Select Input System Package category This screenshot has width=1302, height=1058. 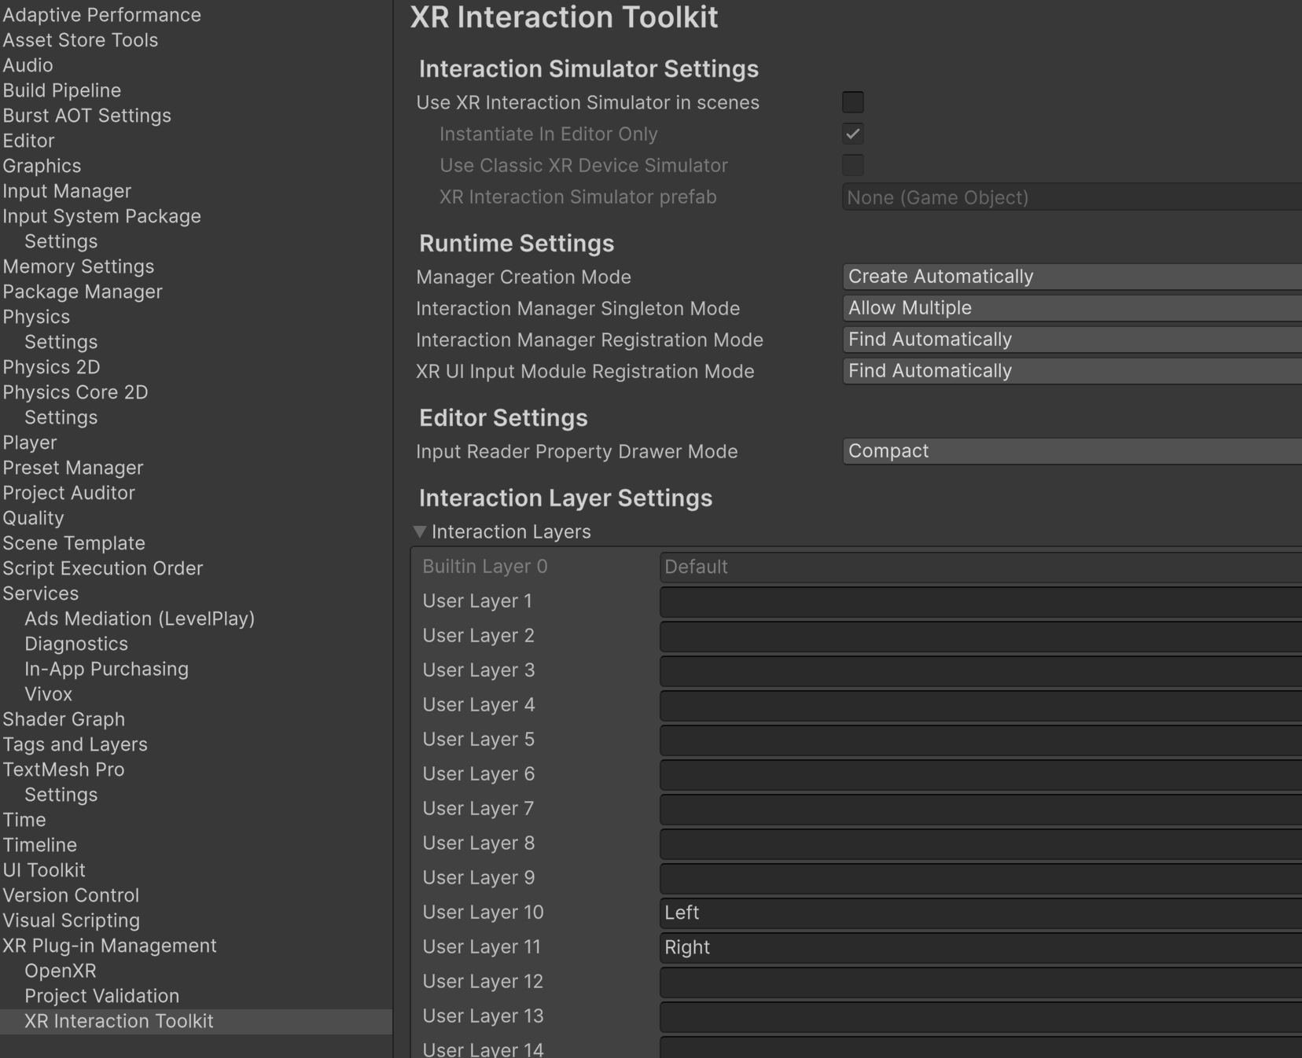101,216
